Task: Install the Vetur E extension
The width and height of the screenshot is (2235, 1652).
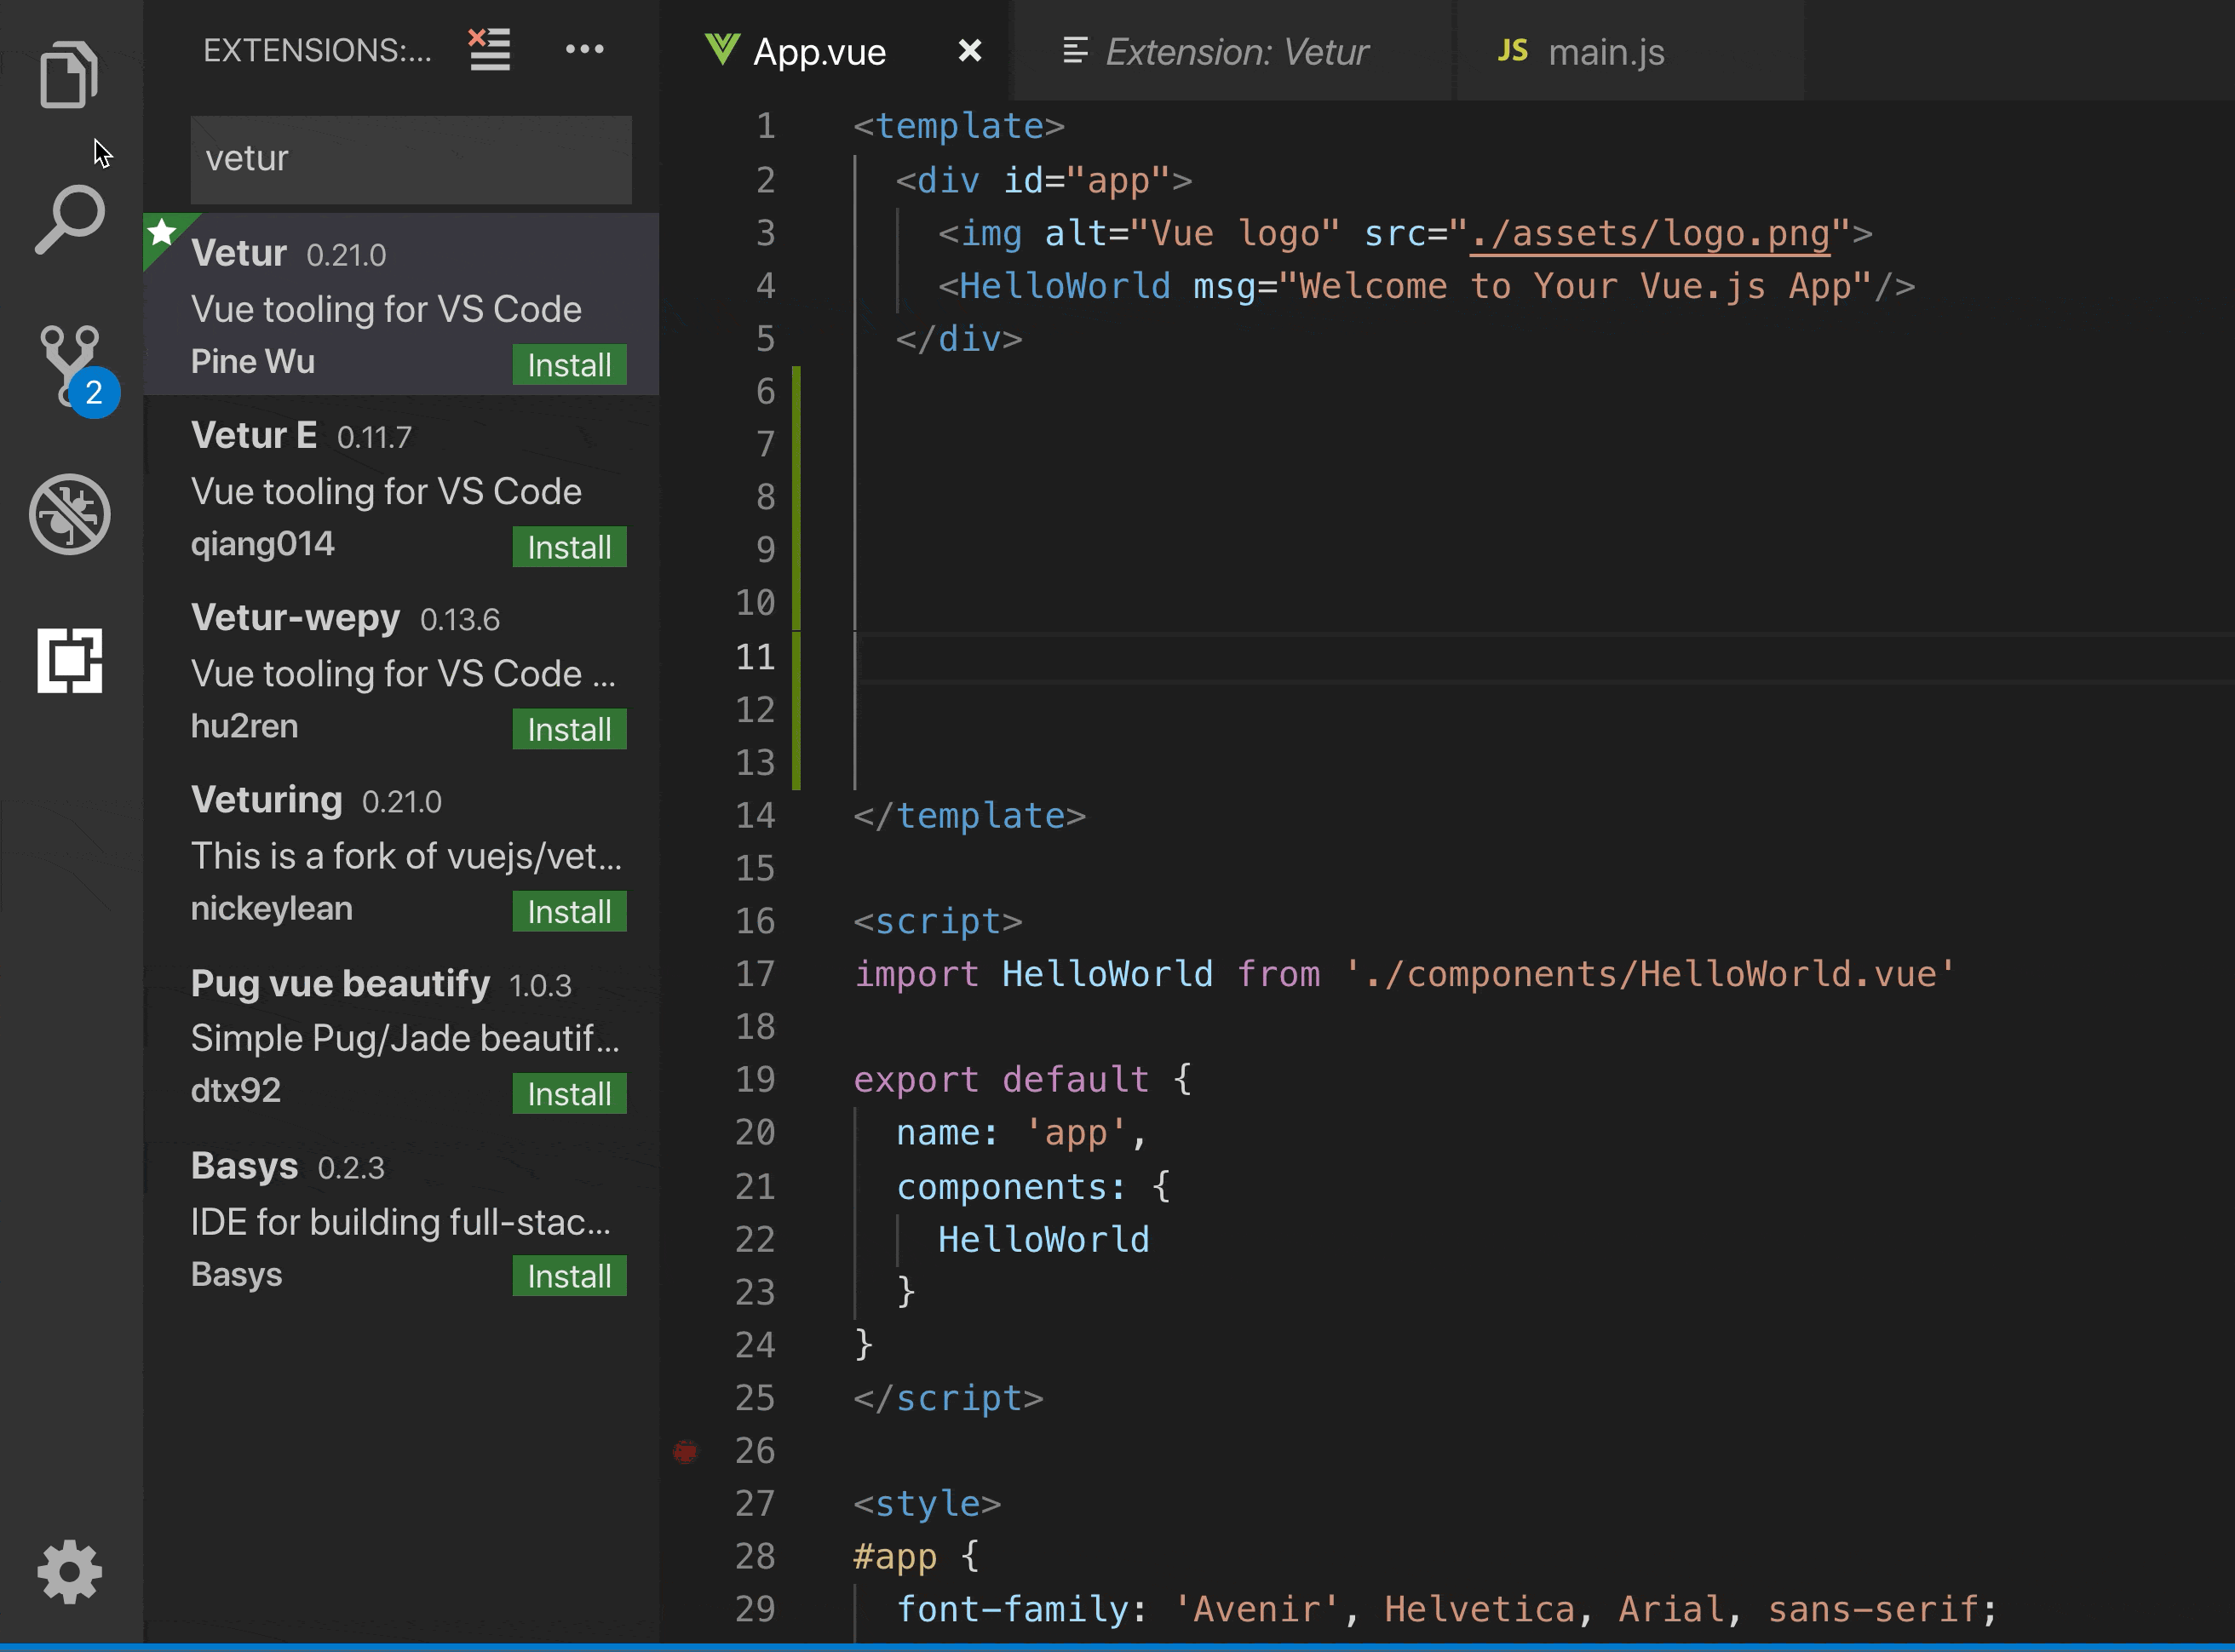Action: pos(569,547)
